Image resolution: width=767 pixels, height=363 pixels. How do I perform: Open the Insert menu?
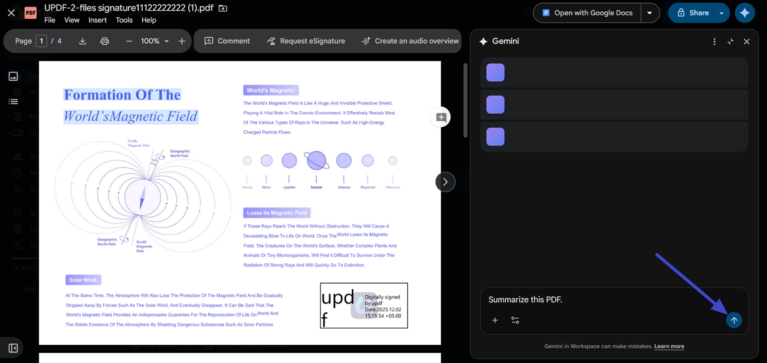(x=97, y=20)
